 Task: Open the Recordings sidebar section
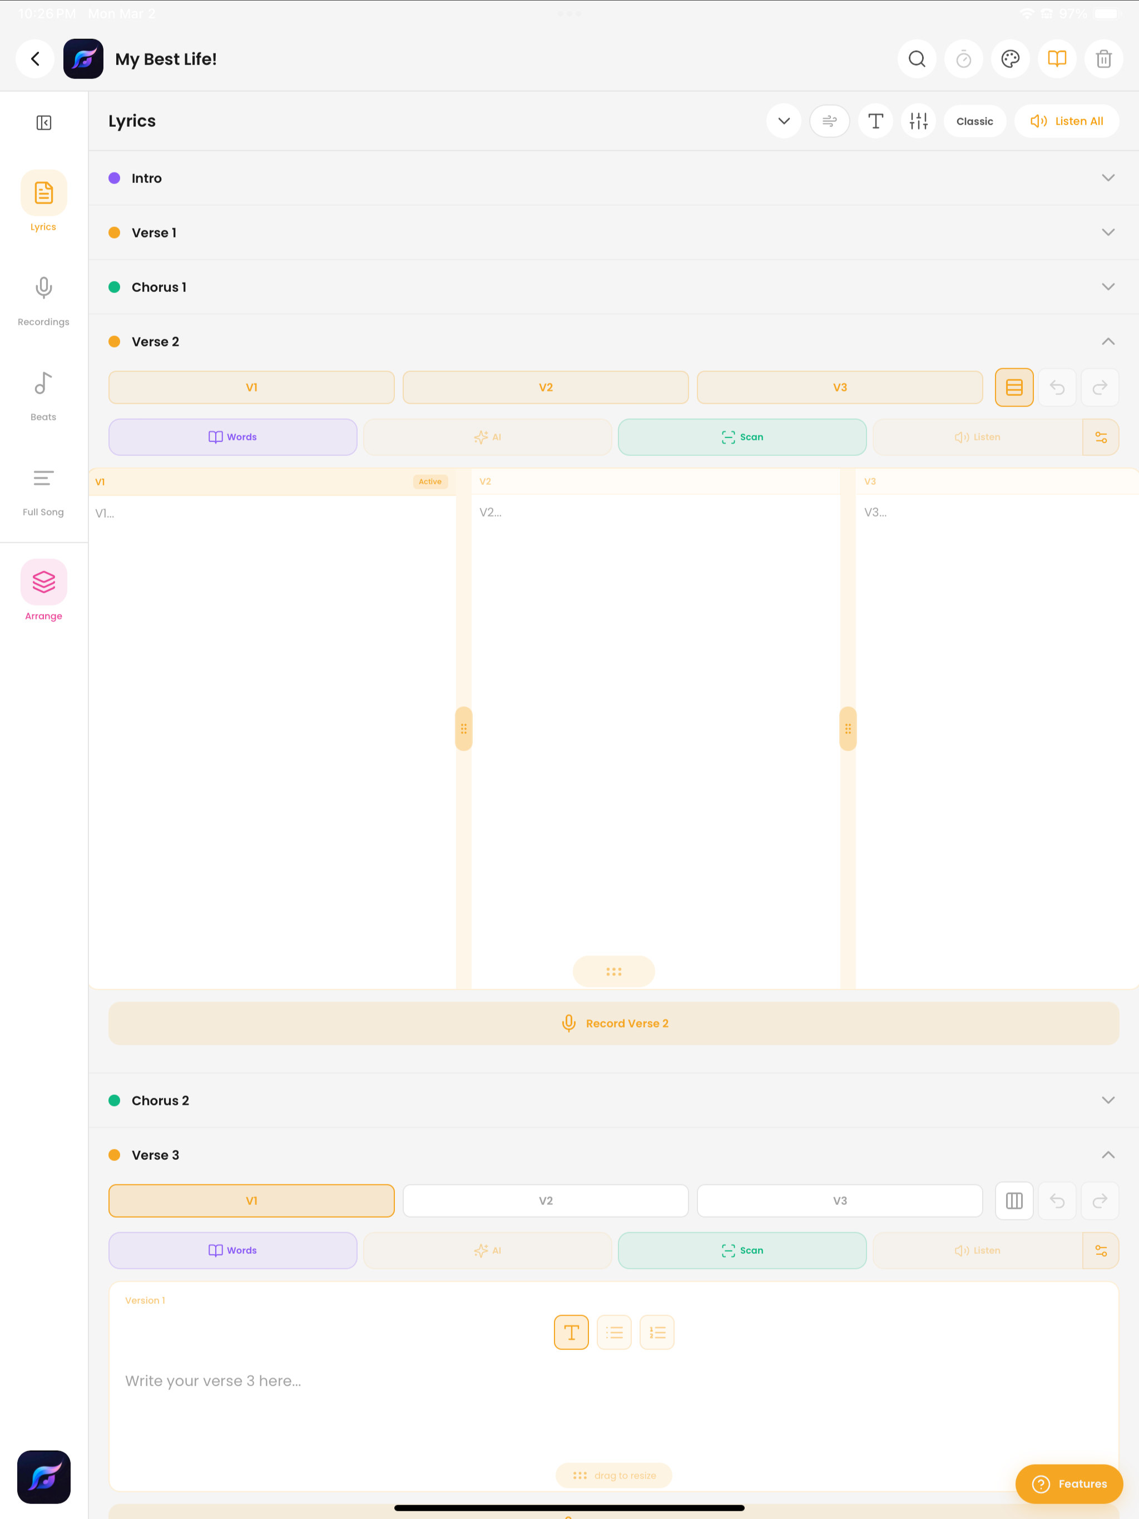[x=43, y=301]
